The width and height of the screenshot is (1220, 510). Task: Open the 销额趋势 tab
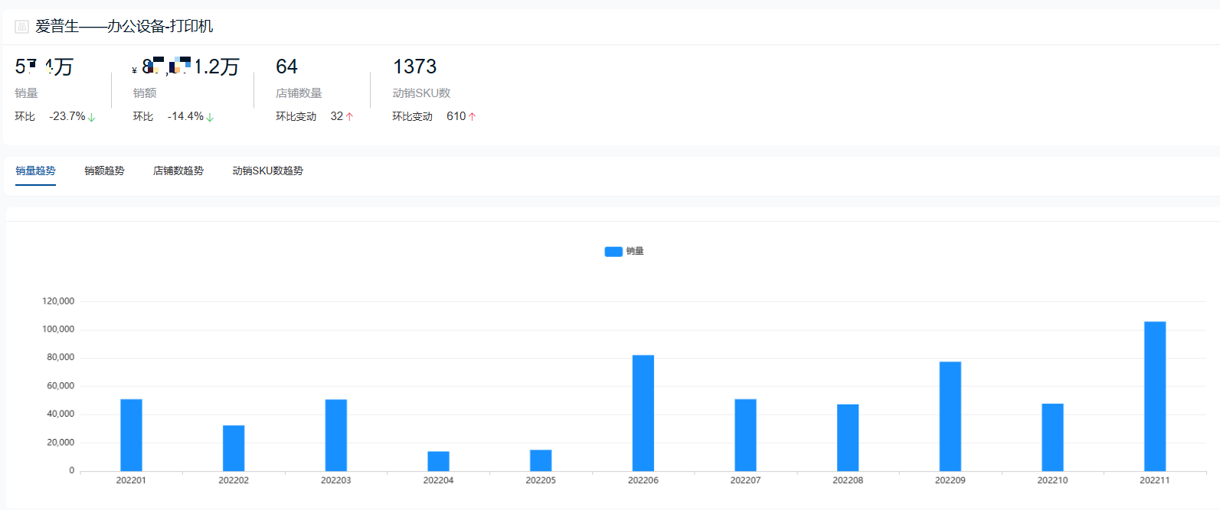pos(104,171)
